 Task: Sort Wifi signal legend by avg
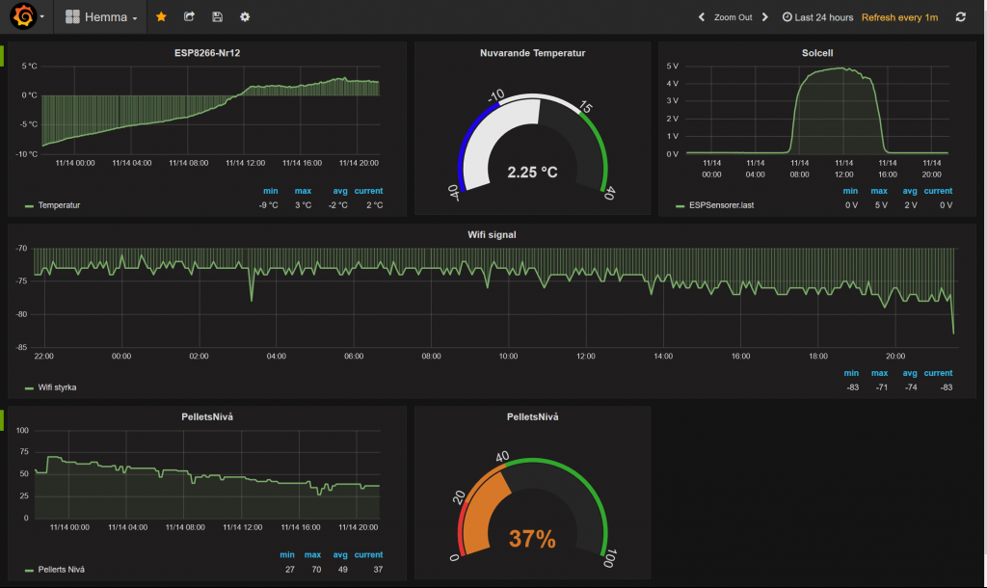pos(910,373)
